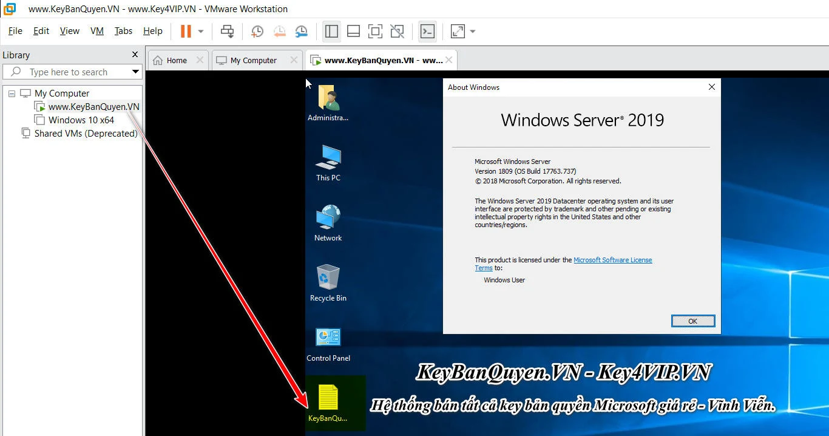Toggle the library sidebar view icon
829x436 pixels.
click(331, 31)
